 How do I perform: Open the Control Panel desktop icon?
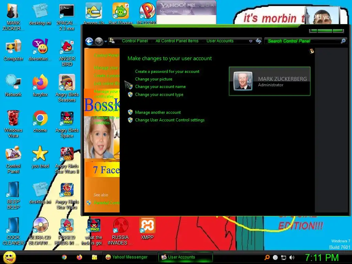[13, 159]
